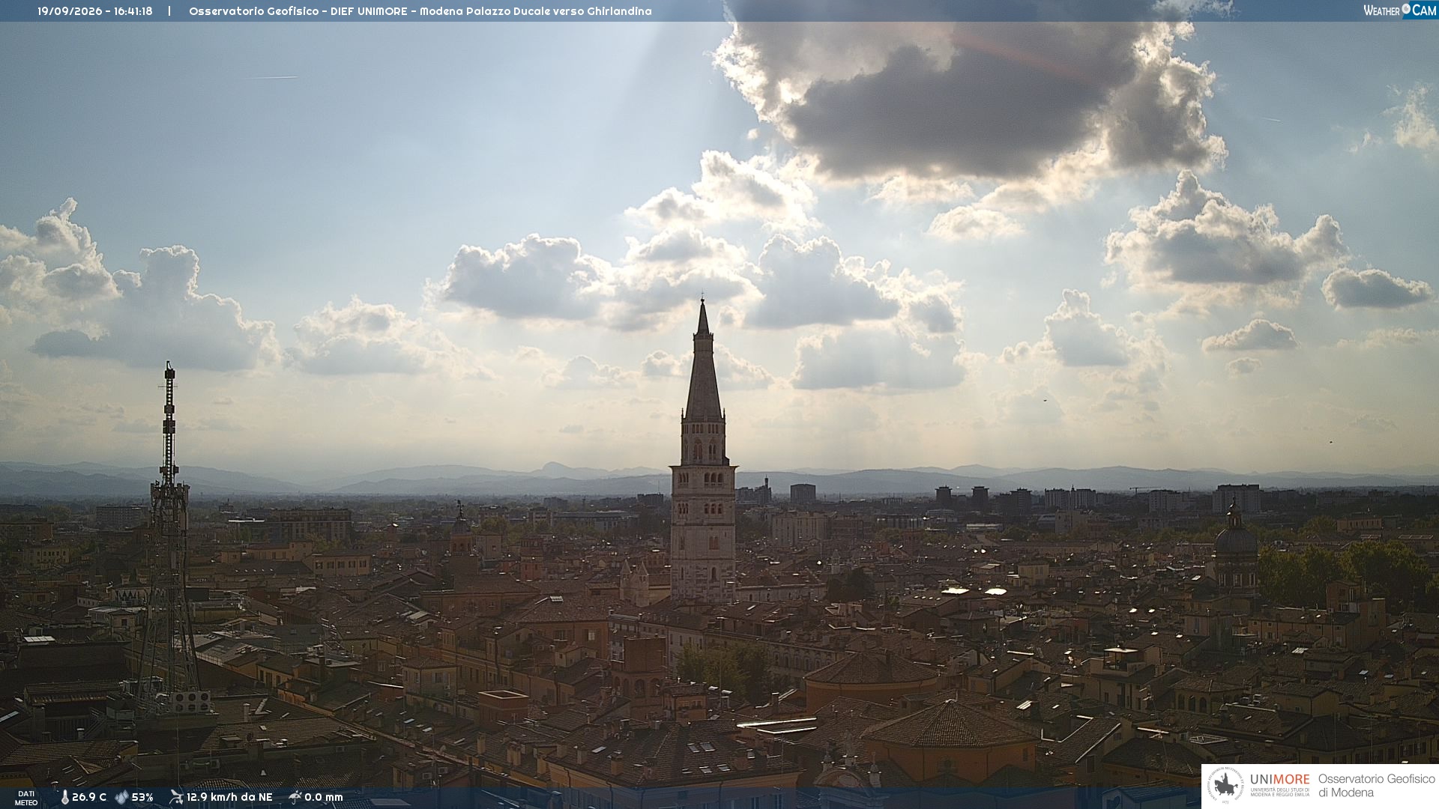This screenshot has height=809, width=1439.
Task: Click the 26.9 C temperature reading
Action: click(89, 798)
